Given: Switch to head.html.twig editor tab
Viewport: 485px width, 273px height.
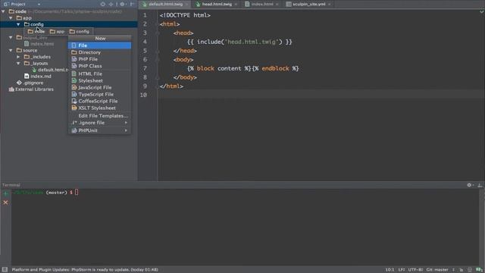Looking at the screenshot, I should pos(216,5).
